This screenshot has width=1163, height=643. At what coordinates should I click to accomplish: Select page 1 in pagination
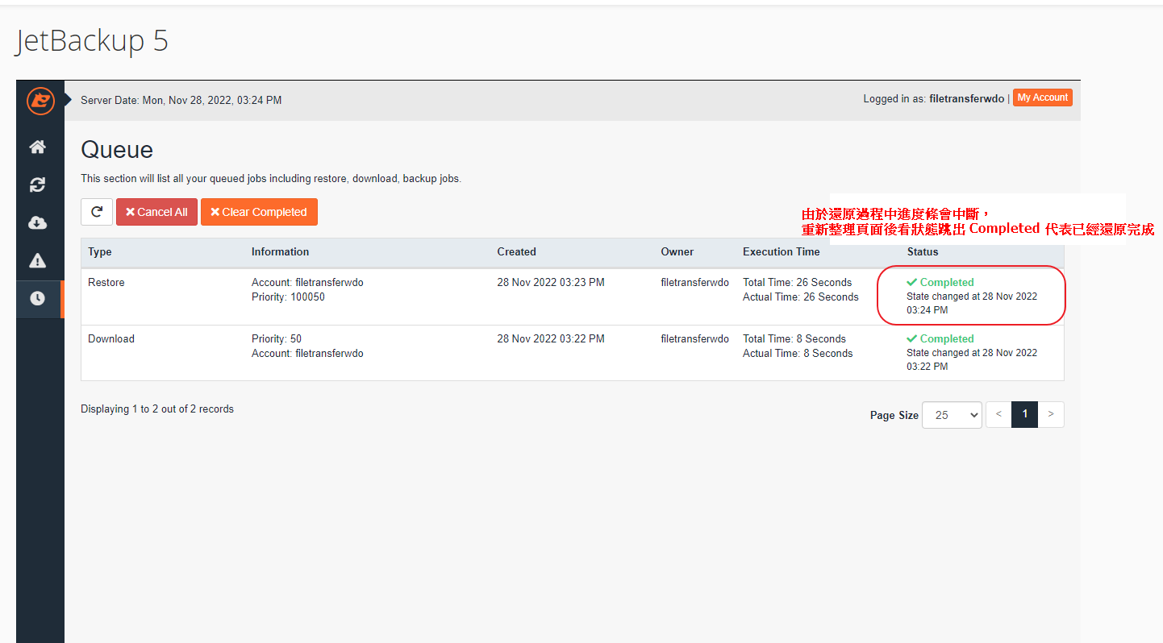[1024, 414]
